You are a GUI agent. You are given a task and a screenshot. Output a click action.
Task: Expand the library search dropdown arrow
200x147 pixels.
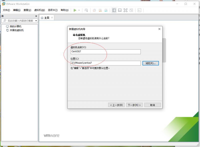pyautogui.click(x=36, y=21)
